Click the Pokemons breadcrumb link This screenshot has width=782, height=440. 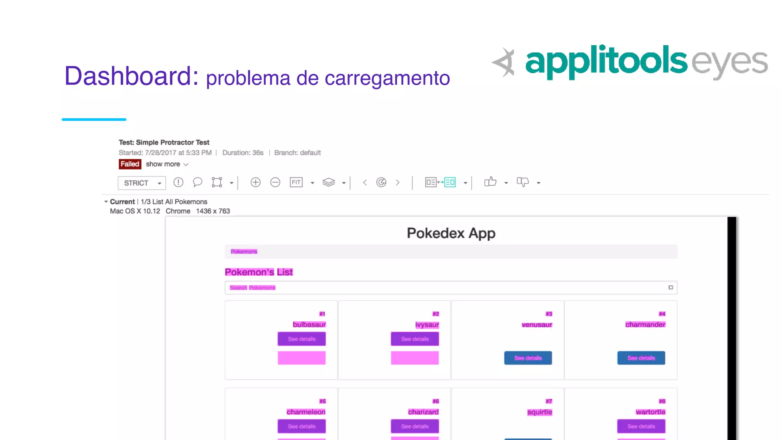pyautogui.click(x=244, y=252)
